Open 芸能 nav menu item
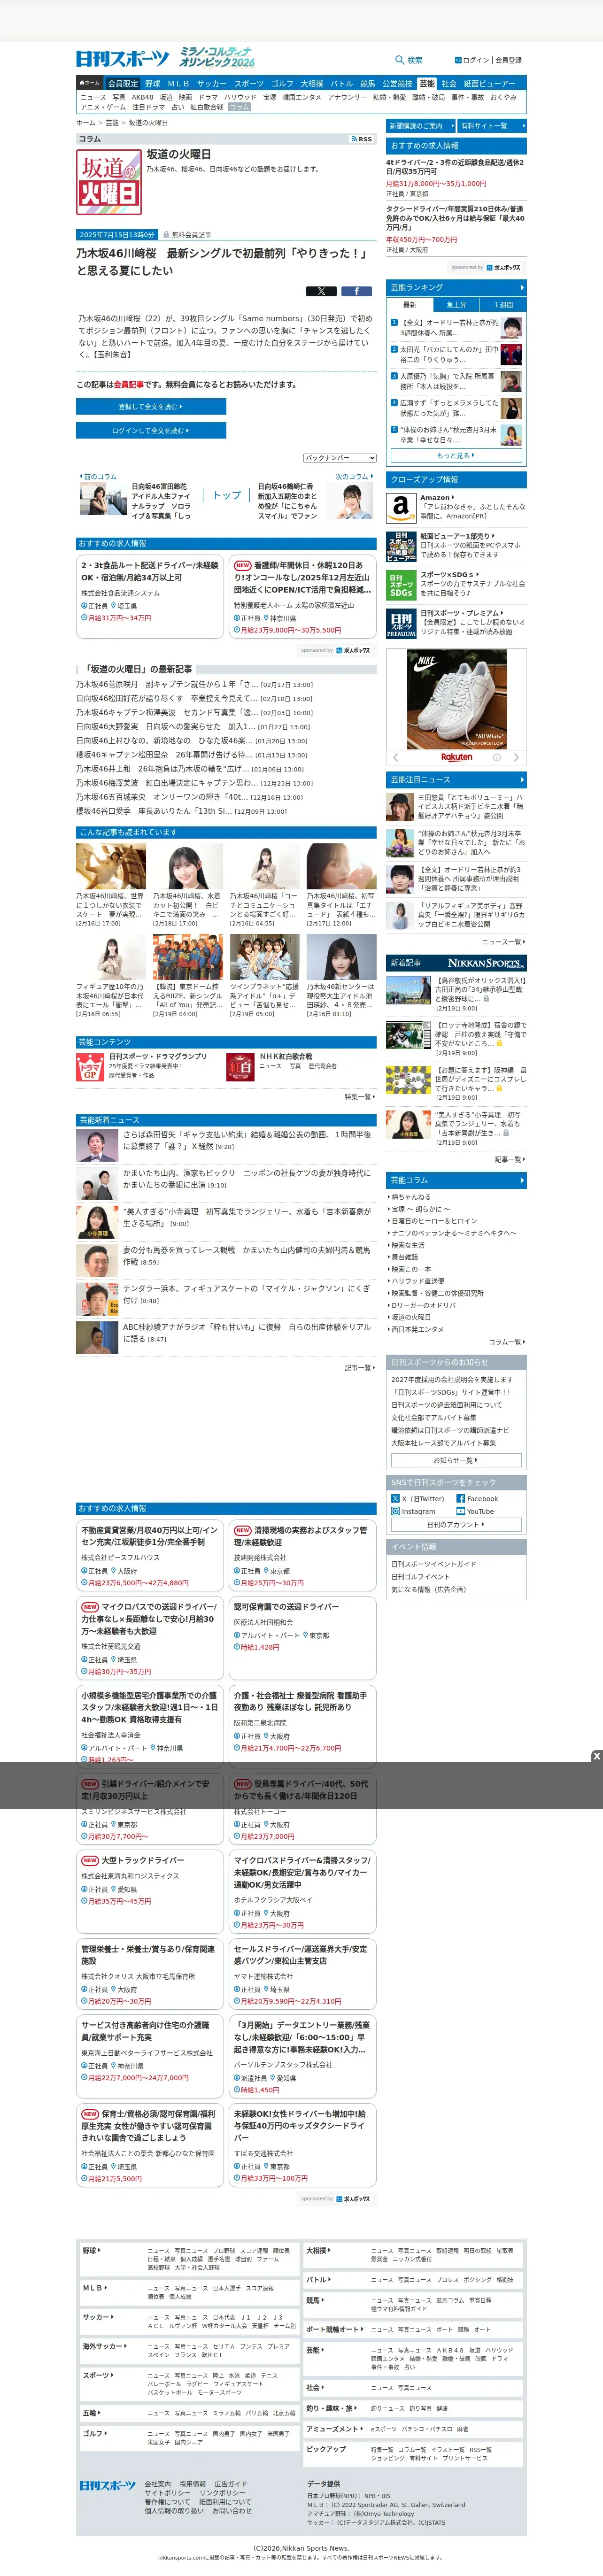 point(427,83)
